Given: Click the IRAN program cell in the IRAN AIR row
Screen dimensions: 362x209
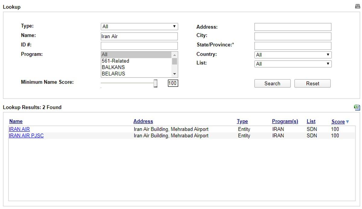Looking at the screenshot, I should (278, 129).
